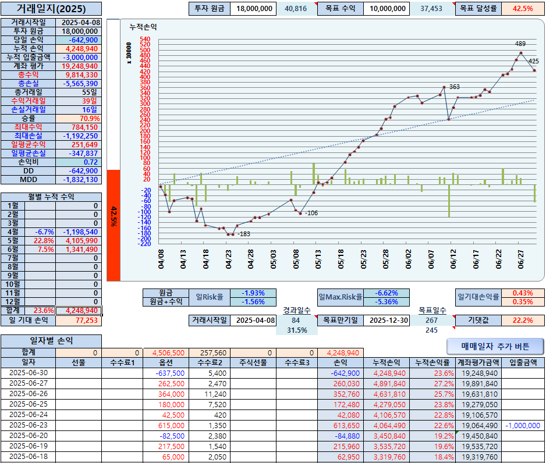Select the 2025-06-25 fee 7,520
The height and width of the screenshot is (463, 546).
click(210, 405)
